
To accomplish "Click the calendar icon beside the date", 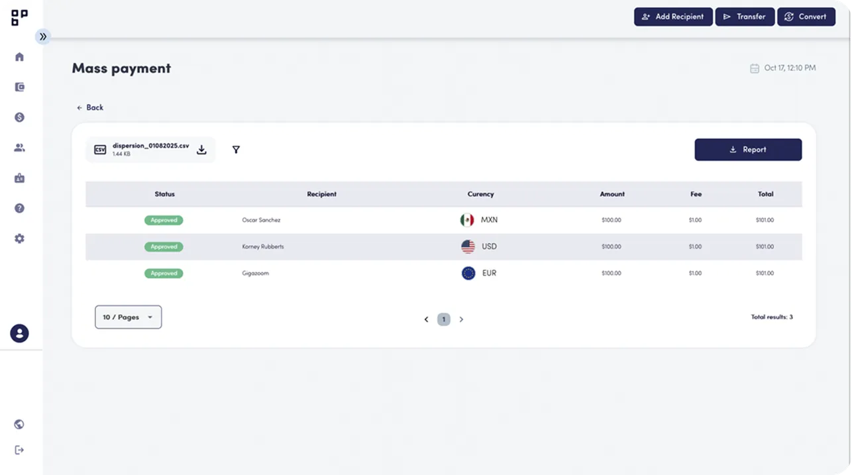I will (x=754, y=68).
